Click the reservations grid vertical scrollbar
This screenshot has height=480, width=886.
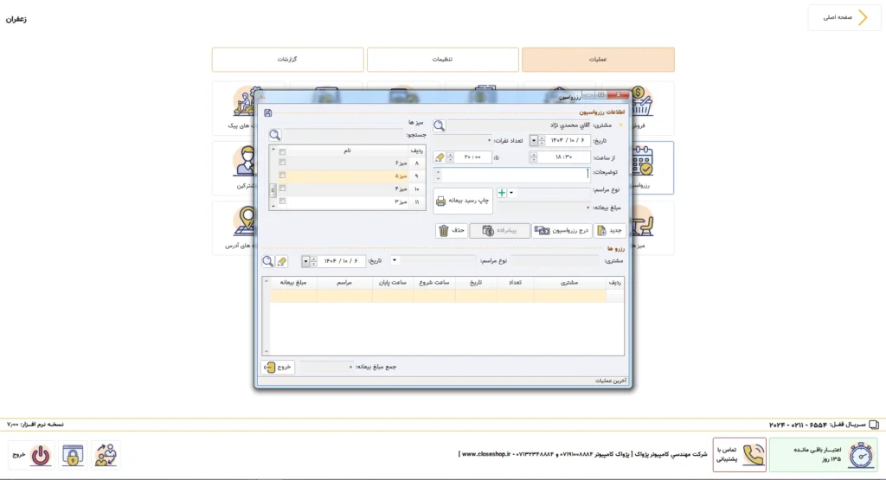(x=266, y=317)
